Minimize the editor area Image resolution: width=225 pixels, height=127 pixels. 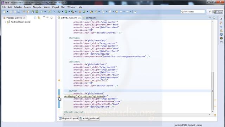point(210,17)
